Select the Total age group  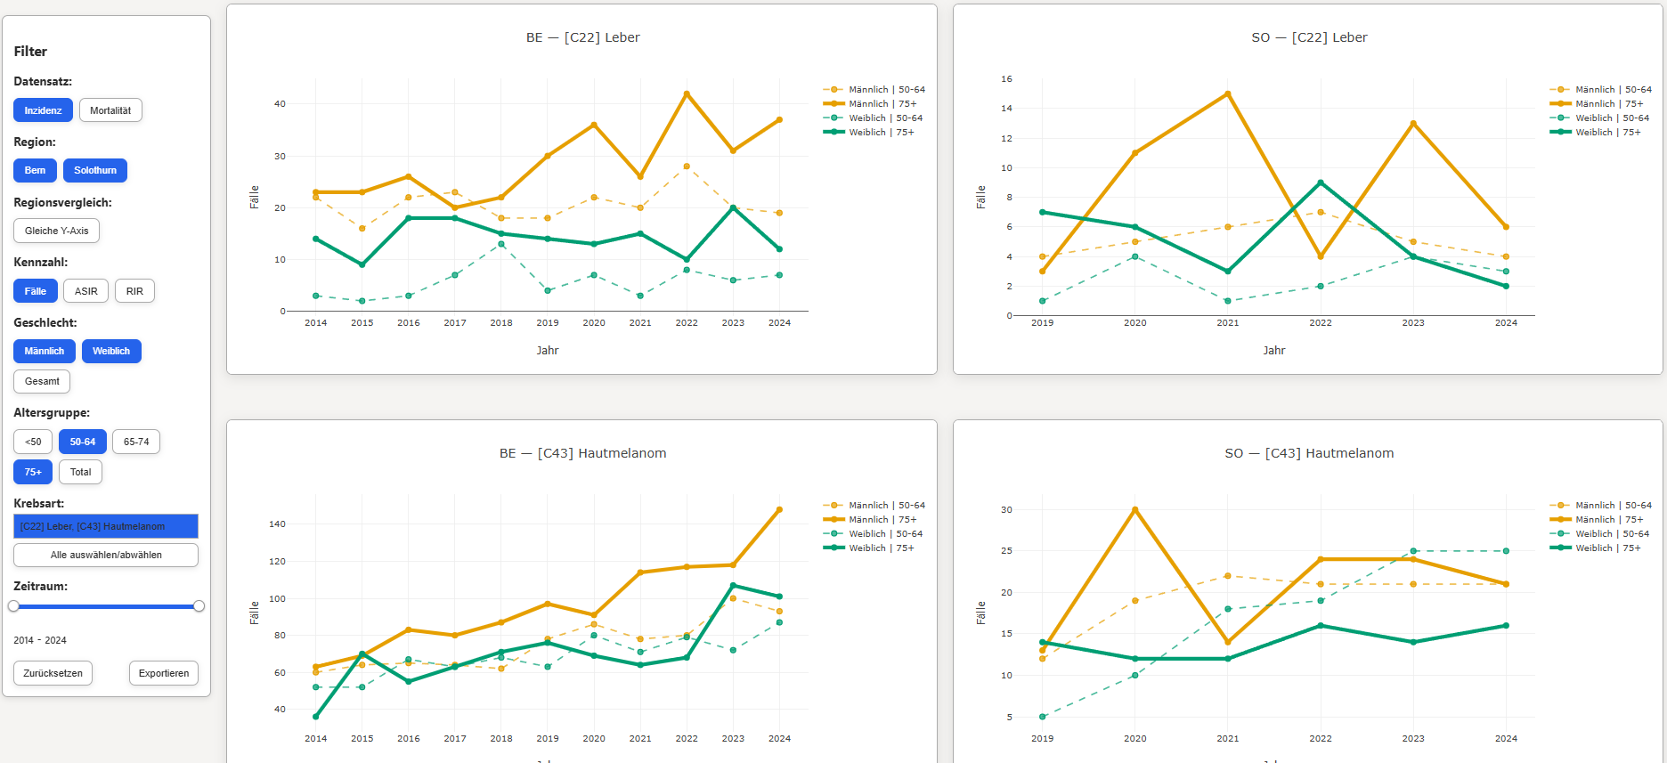(81, 472)
